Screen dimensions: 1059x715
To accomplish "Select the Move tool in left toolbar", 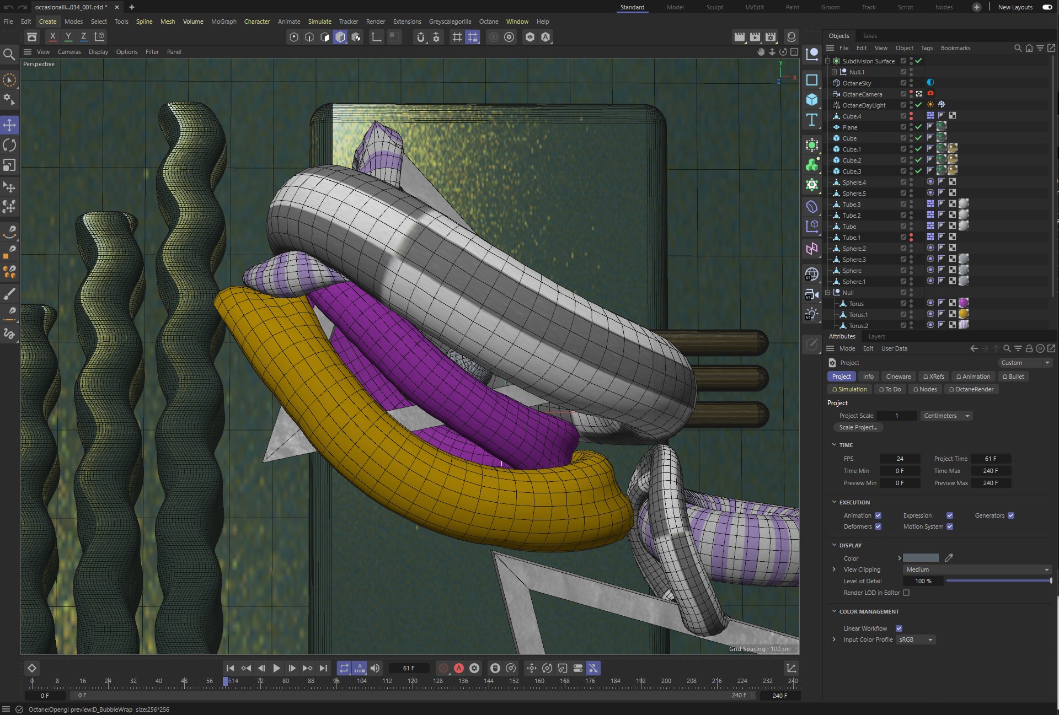I will click(x=9, y=125).
